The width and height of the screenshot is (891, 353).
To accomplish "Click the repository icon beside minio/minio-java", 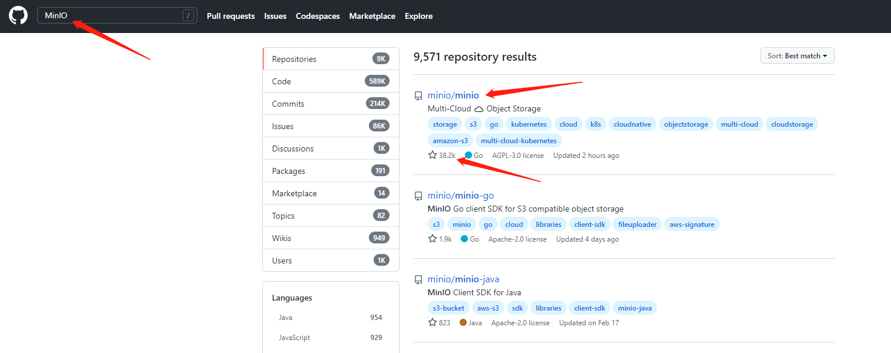I will (x=418, y=279).
